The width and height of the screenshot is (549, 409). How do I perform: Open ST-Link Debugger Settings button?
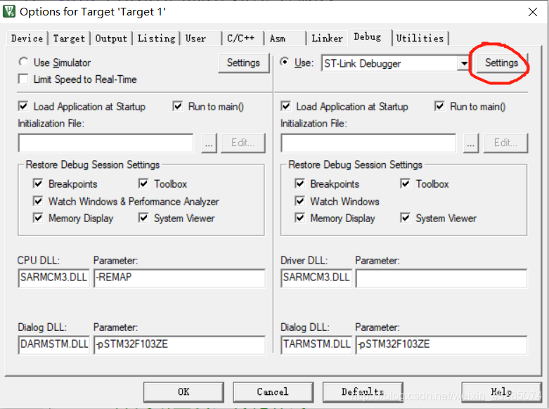pyautogui.click(x=501, y=63)
